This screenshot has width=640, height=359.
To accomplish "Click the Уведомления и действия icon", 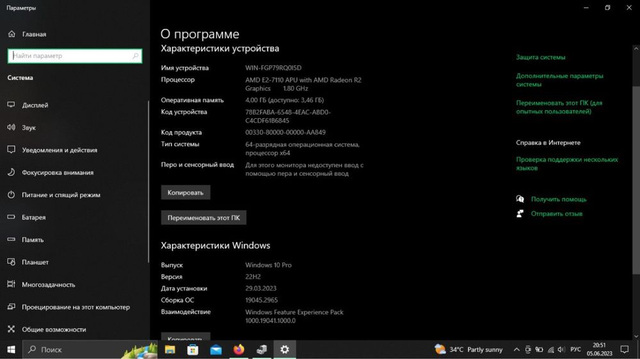I will point(12,150).
